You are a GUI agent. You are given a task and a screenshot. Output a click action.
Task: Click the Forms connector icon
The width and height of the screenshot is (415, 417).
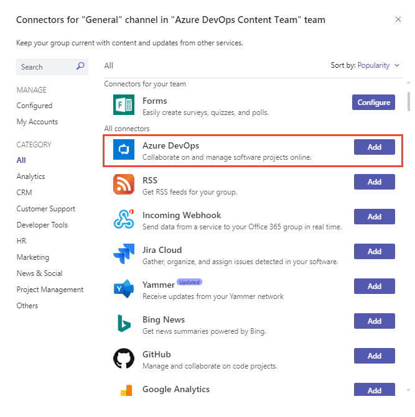pyautogui.click(x=124, y=105)
